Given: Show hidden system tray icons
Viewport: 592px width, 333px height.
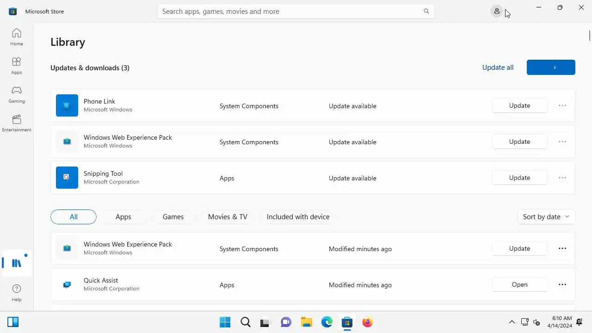Looking at the screenshot, I should coord(512,322).
